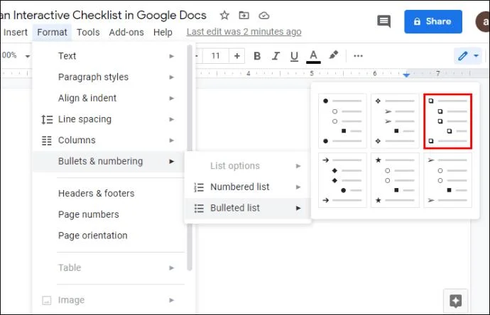Expand the editing mode dropdown arrow
Image resolution: width=490 pixels, height=315 pixels.
coord(476,56)
